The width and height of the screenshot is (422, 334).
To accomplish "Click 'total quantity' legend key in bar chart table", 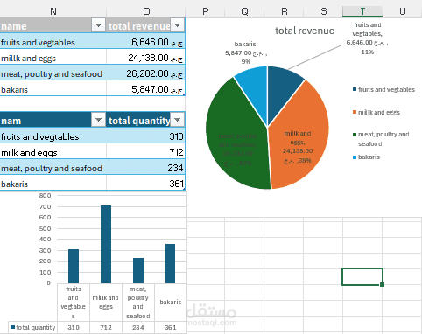I will pyautogui.click(x=32, y=327).
